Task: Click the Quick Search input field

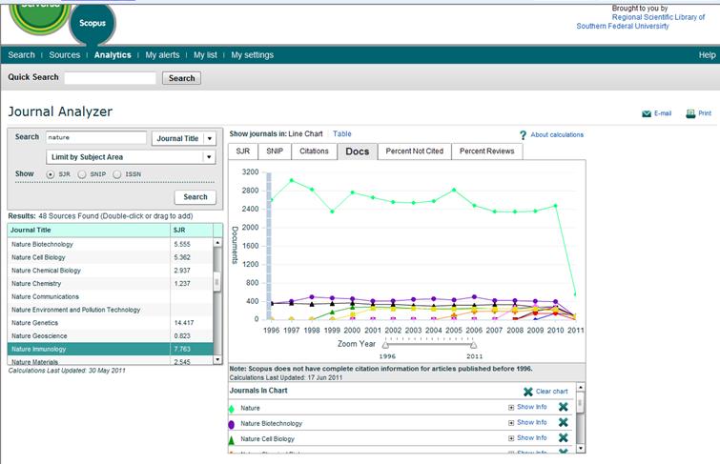Action: click(x=111, y=78)
